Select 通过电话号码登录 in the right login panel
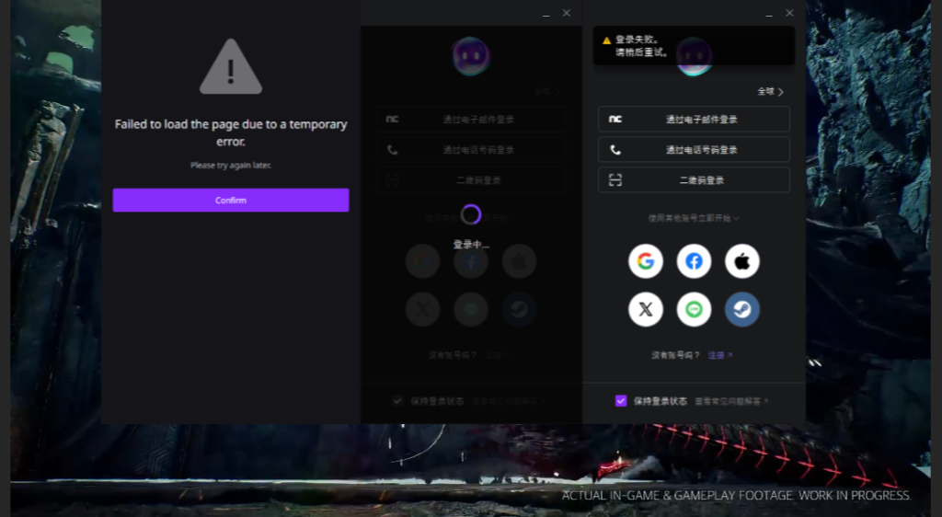This screenshot has height=517, width=942. tap(694, 150)
